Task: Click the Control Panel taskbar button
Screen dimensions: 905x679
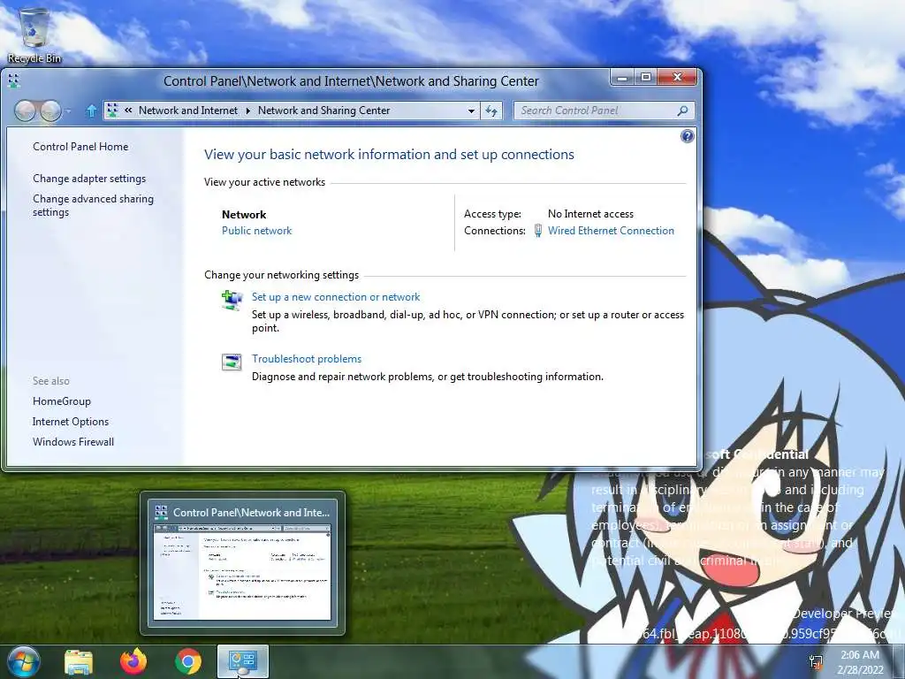Action: 243,661
